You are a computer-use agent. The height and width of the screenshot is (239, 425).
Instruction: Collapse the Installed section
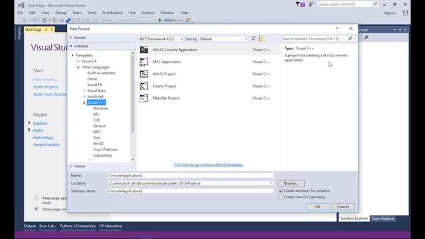pyautogui.click(x=71, y=46)
